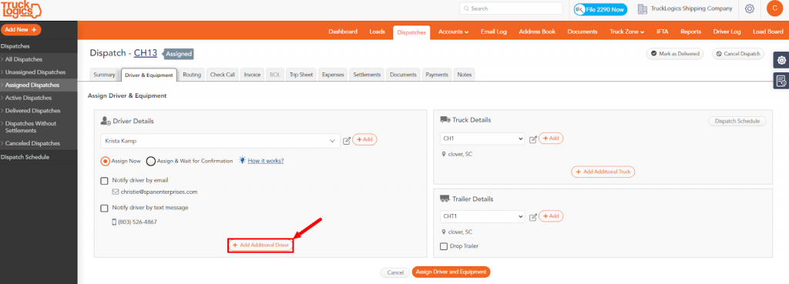789x284 pixels.
Task: Enable Notify driver by email checkbox
Action: pos(104,180)
